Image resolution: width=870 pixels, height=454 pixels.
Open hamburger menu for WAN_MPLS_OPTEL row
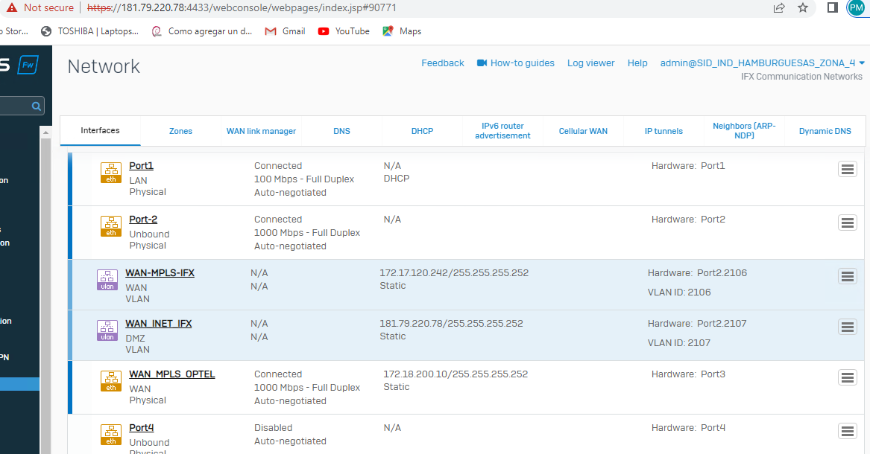coord(847,377)
